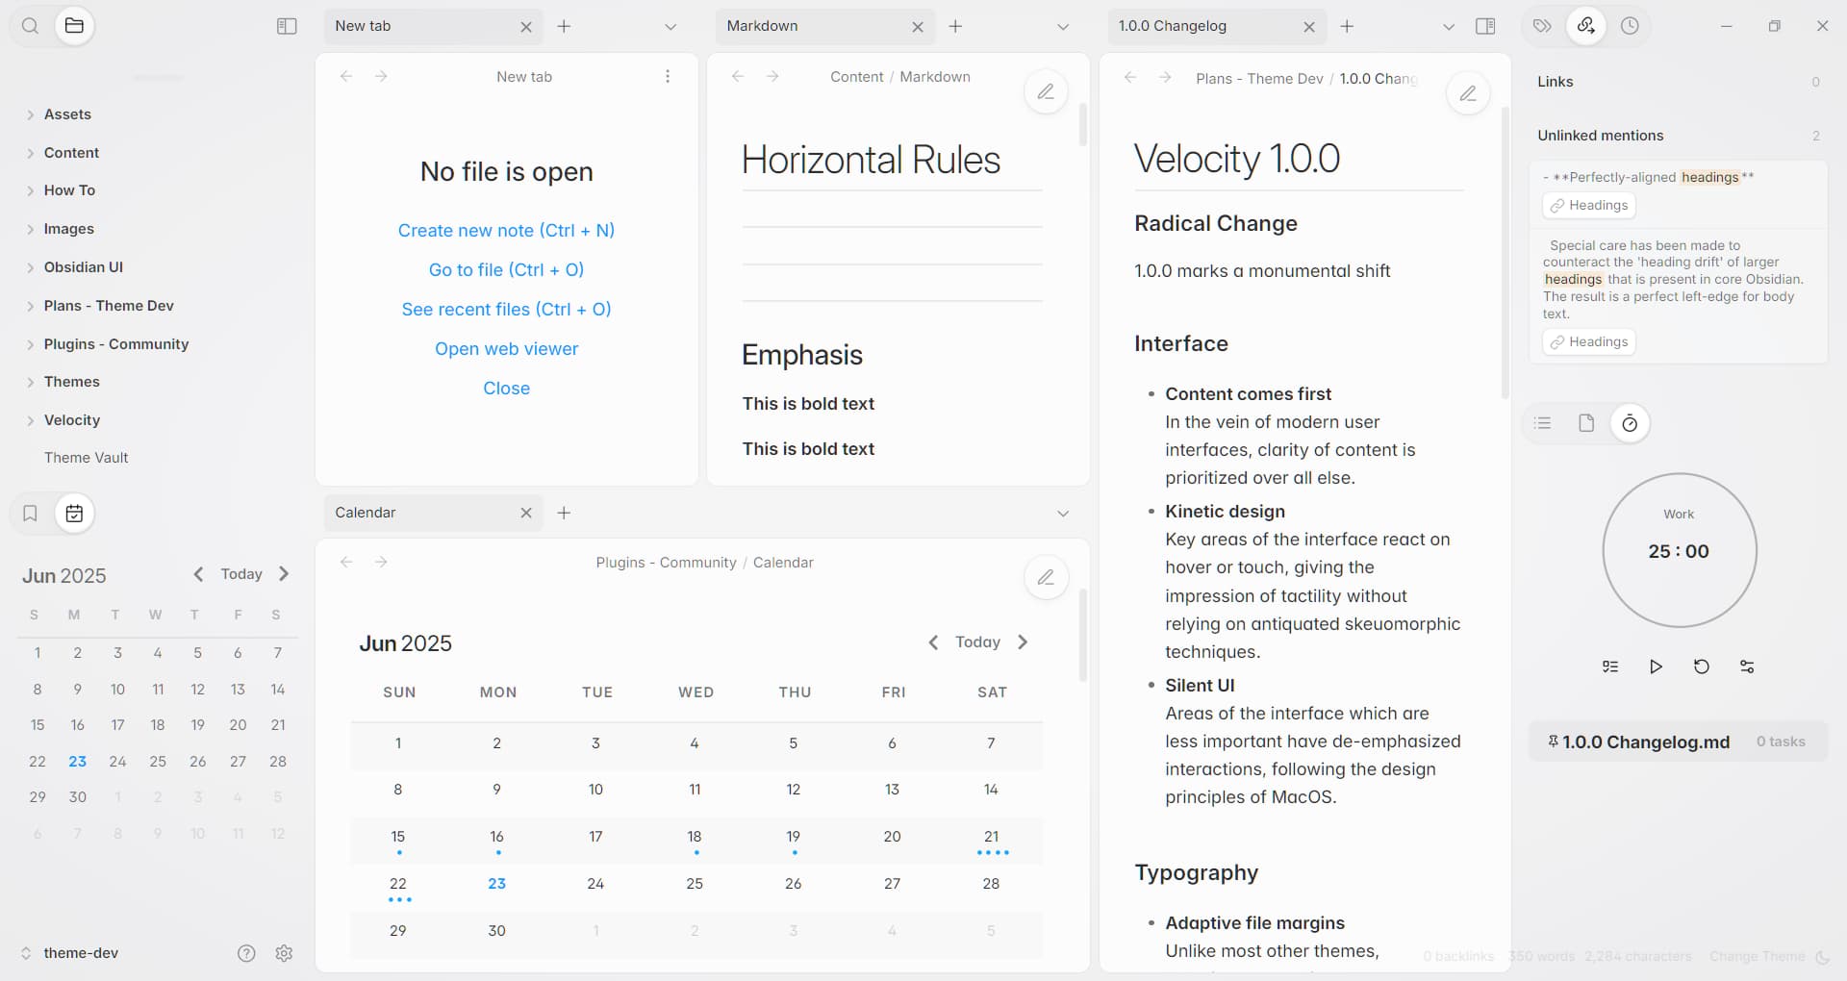Start the Pomodoro timer with play button
The image size is (1847, 981).
tap(1656, 667)
